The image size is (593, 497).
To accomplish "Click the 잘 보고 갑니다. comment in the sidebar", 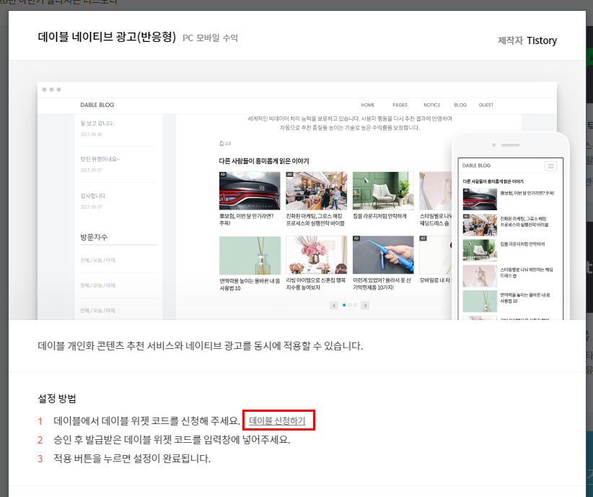I will point(97,123).
